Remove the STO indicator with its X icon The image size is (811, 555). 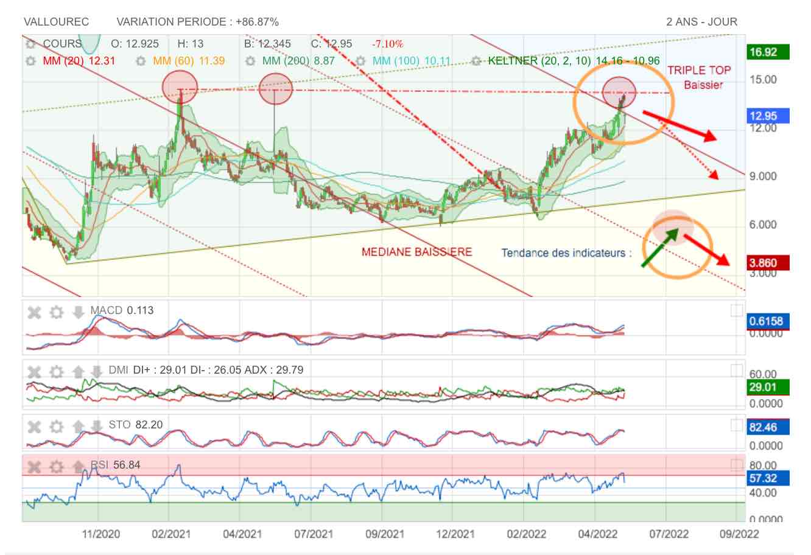point(35,426)
